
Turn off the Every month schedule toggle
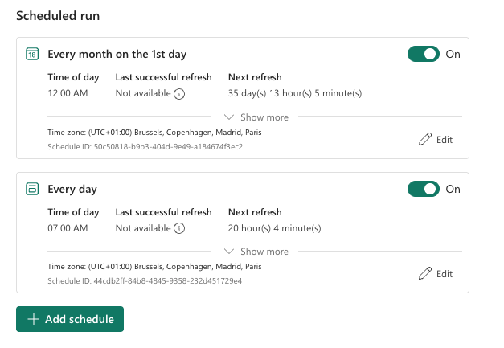click(424, 54)
